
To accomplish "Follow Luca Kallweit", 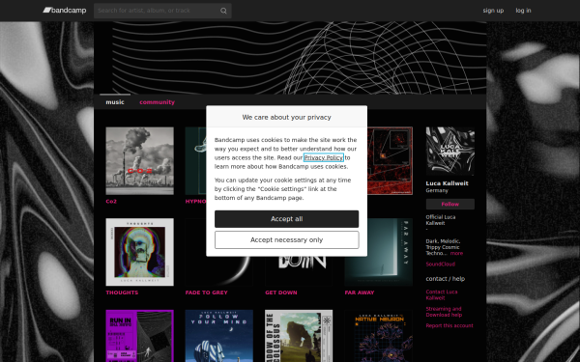I will point(450,204).
